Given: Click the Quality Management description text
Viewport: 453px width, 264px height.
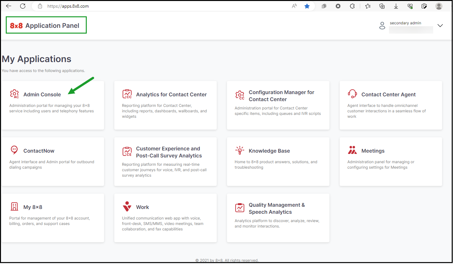Looking at the screenshot, I should point(277,223).
